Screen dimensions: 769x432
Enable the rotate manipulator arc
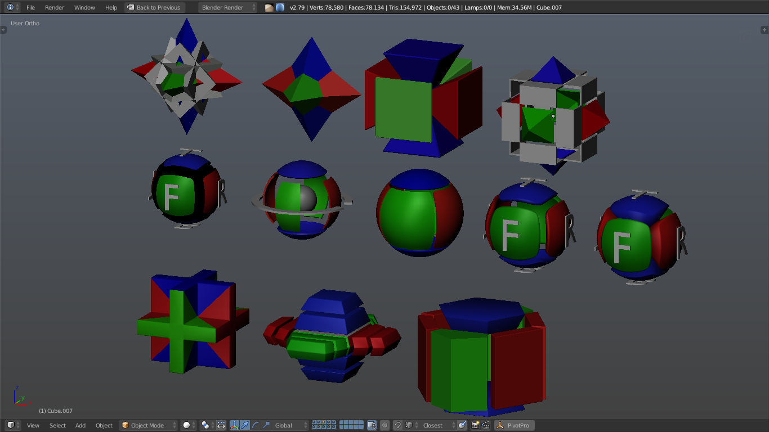click(x=256, y=425)
